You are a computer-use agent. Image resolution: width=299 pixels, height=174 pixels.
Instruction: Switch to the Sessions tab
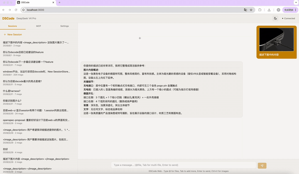pyautogui.click(x=12, y=26)
